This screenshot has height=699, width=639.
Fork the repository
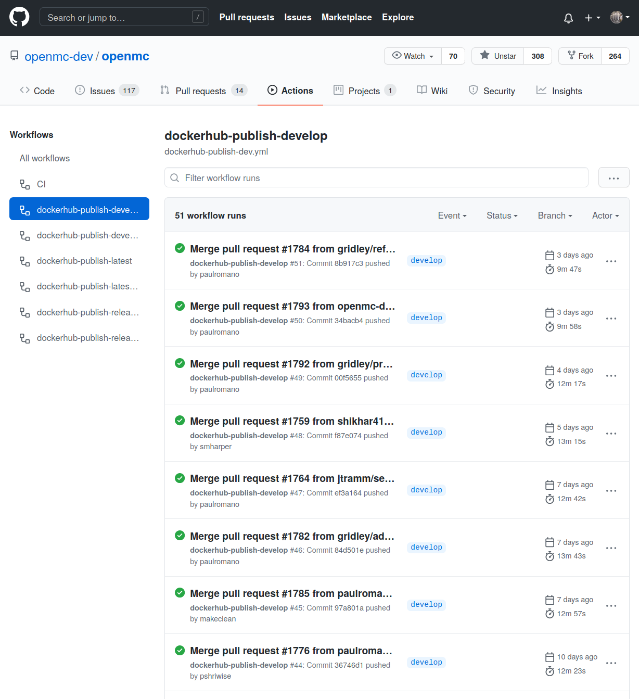580,56
